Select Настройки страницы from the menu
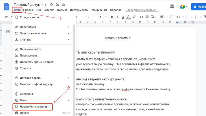Image resolution: width=206 pixels, height=116 pixels. click(34, 107)
